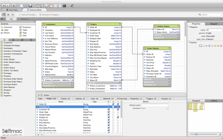Image resolution: width=223 pixels, height=139 pixels.
Task: Select the Procedure control icon
Action: point(21,27)
